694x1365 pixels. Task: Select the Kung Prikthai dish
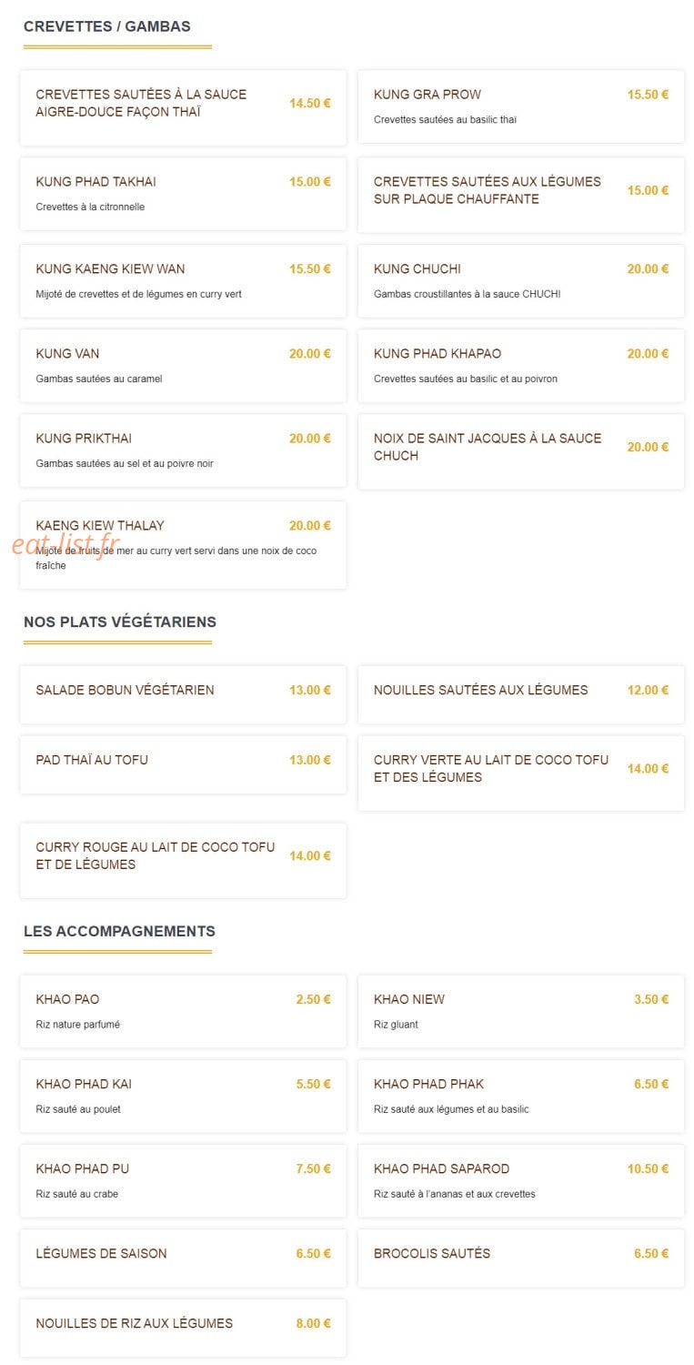click(x=183, y=450)
